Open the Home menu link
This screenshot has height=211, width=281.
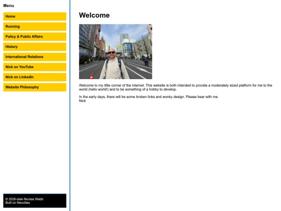click(x=35, y=17)
